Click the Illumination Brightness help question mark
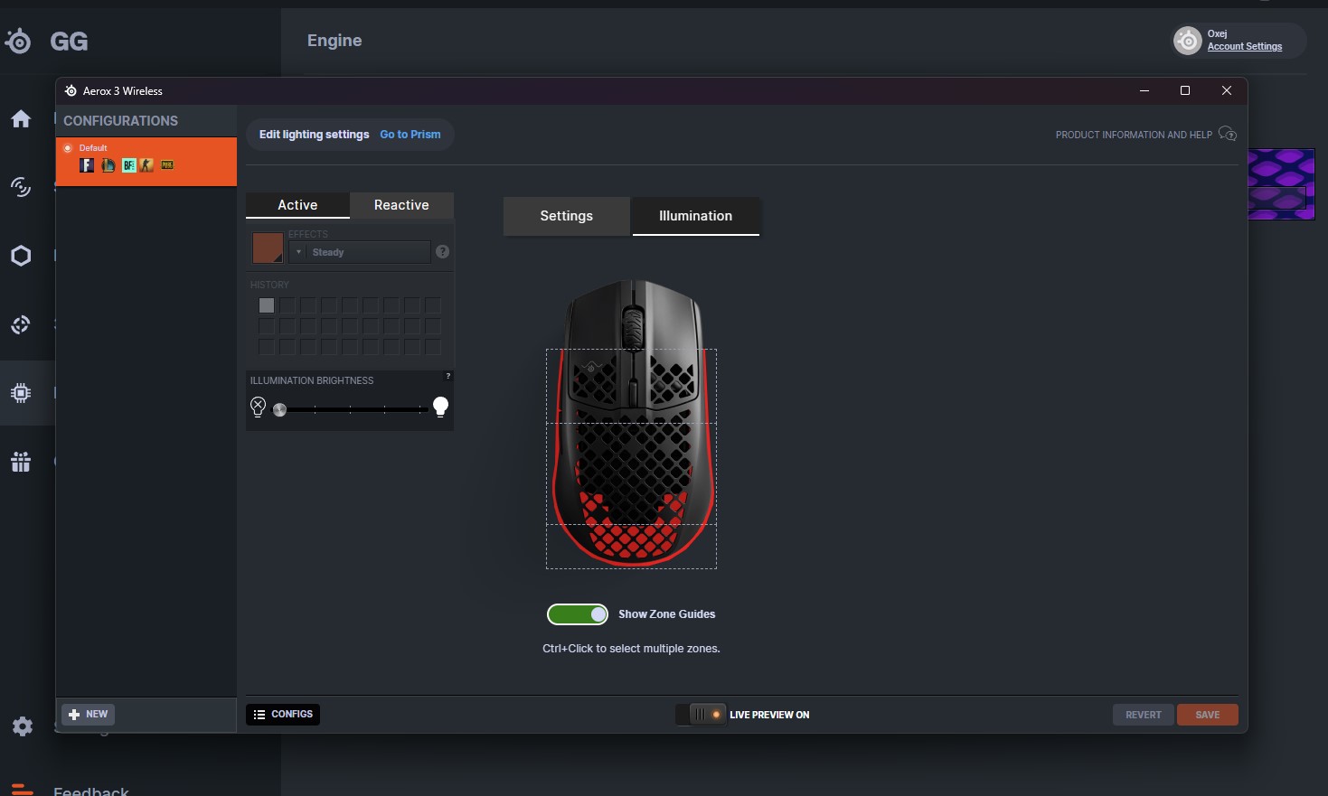Viewport: 1328px width, 796px height. [x=447, y=376]
